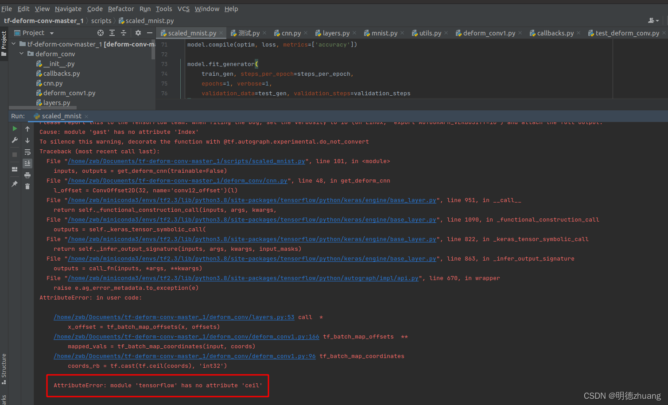Open the Edit menu
668x405 pixels.
23,8
